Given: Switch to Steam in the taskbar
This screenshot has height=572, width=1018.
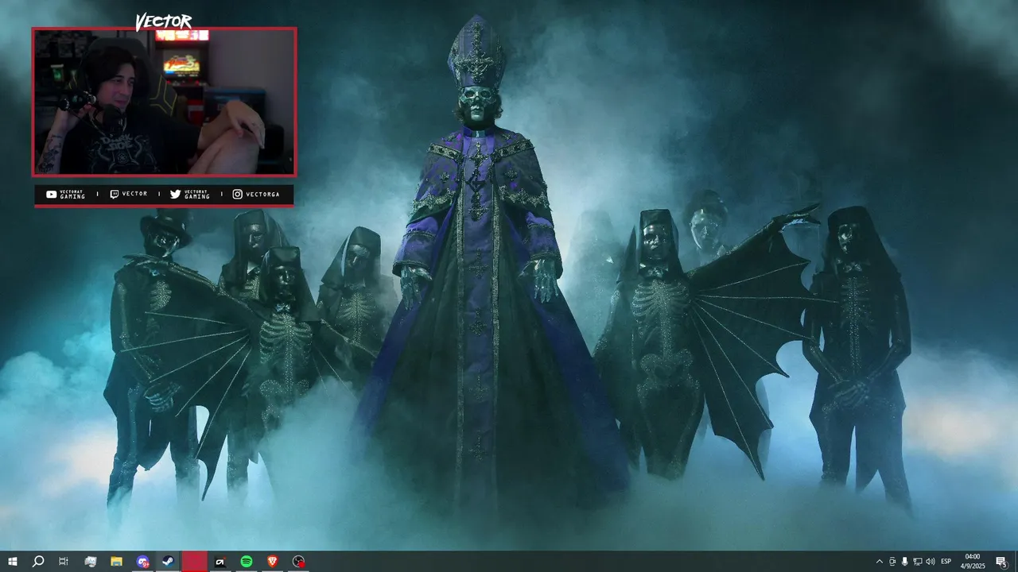Looking at the screenshot, I should tap(169, 562).
